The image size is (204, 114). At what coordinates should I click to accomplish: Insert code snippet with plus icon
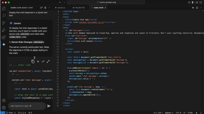[x=38, y=61]
